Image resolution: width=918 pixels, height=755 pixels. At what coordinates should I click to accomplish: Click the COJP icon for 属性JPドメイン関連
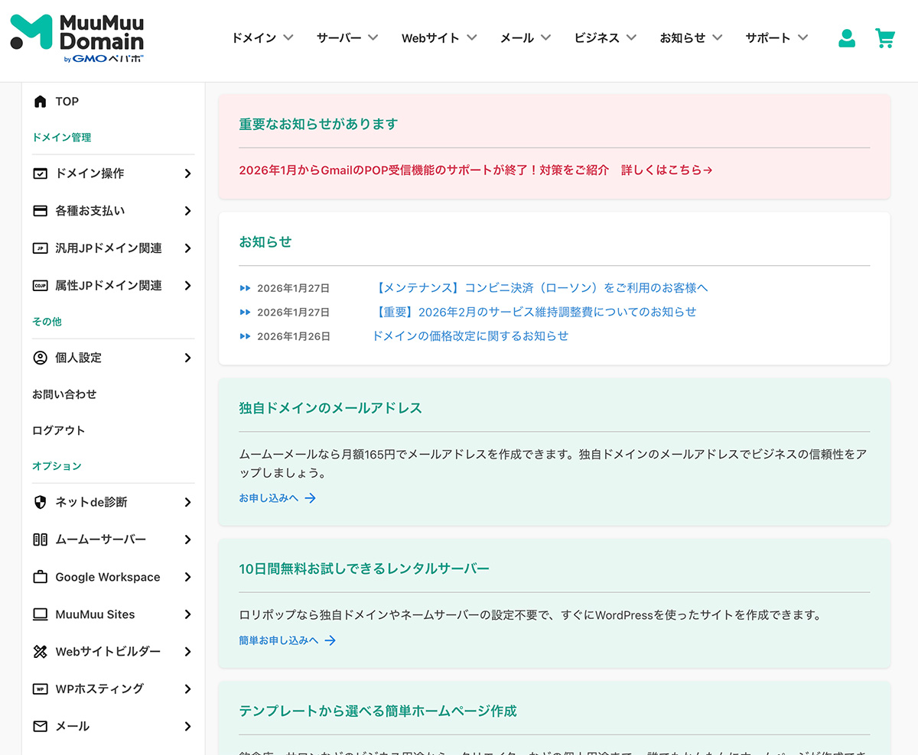pos(40,285)
